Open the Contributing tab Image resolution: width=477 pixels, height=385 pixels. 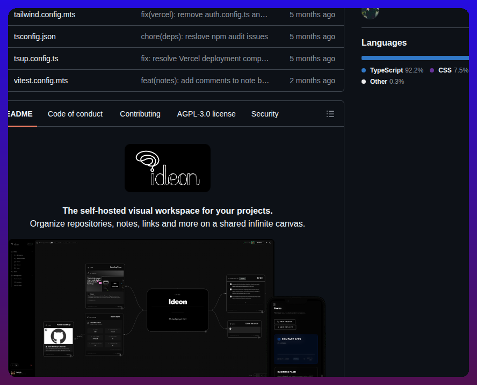coord(140,114)
